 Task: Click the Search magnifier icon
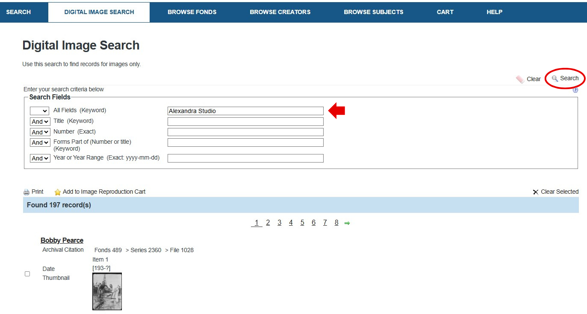[x=555, y=79]
